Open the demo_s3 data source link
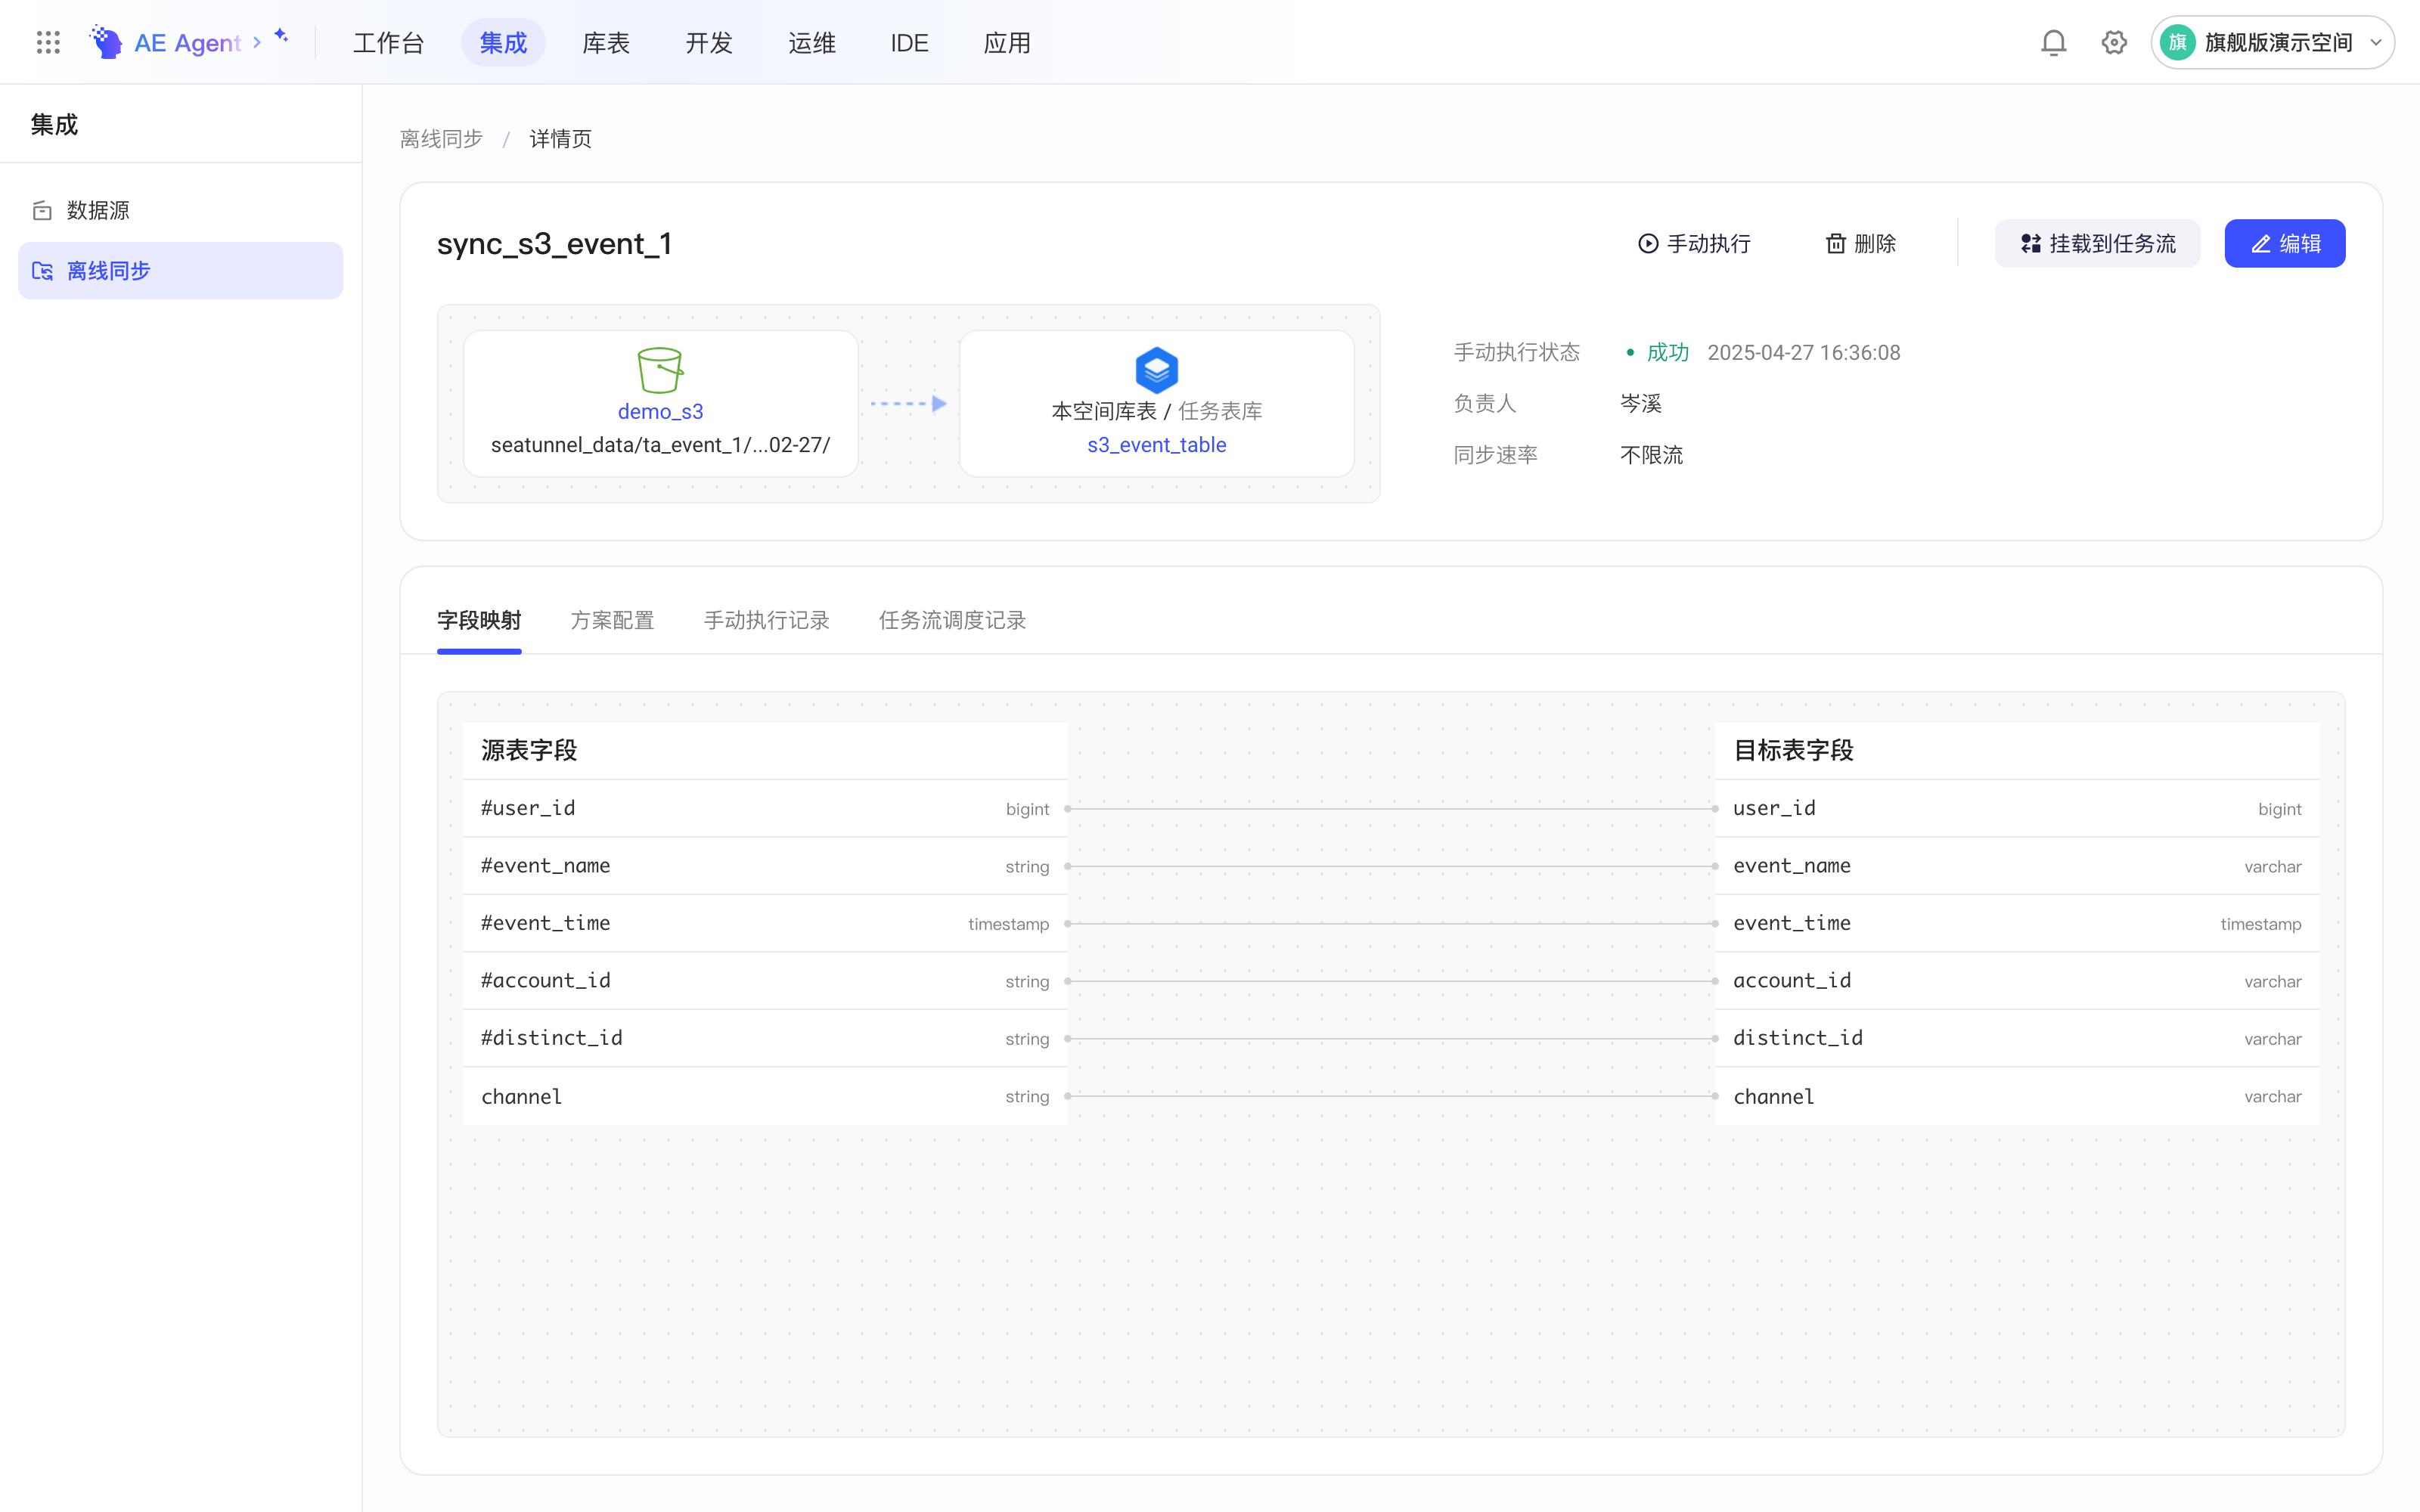The image size is (2420, 1512). coord(660,411)
